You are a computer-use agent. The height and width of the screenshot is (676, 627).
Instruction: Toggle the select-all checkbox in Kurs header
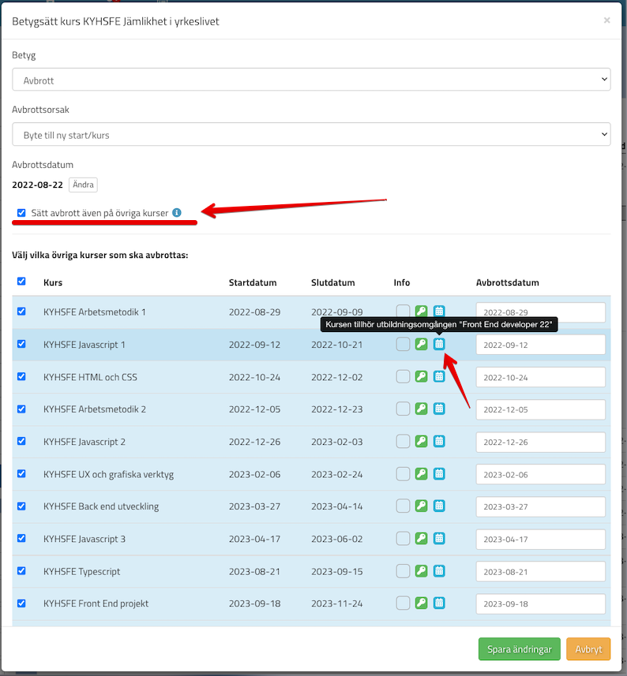21,282
